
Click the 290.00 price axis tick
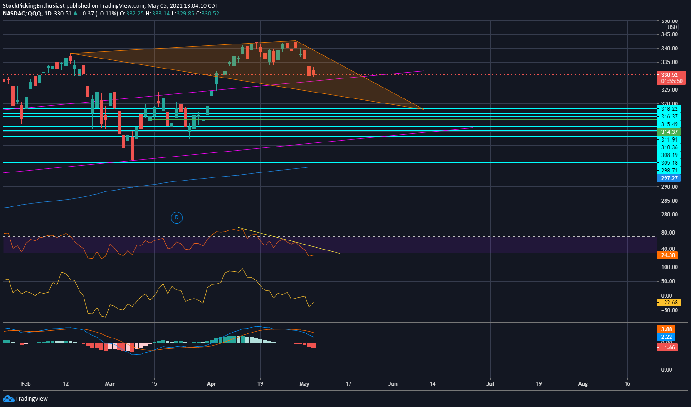pos(670,187)
